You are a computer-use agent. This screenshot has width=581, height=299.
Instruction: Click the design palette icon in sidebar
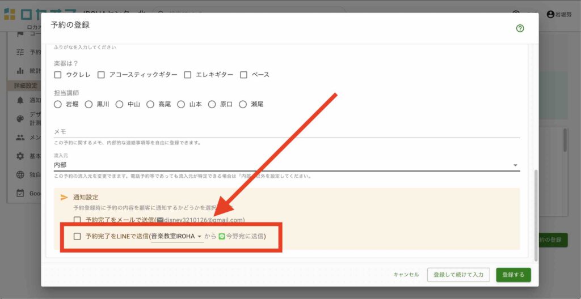pyautogui.click(x=20, y=119)
